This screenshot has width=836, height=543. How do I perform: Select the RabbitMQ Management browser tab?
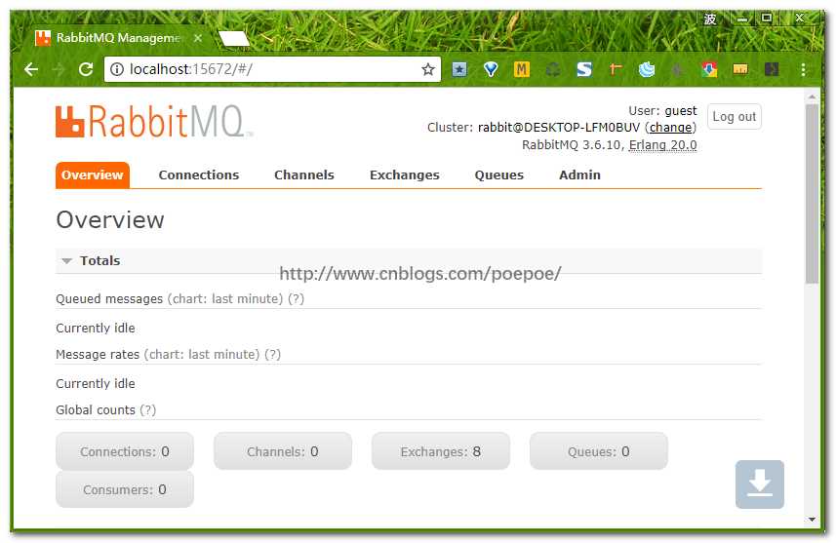[x=118, y=38]
